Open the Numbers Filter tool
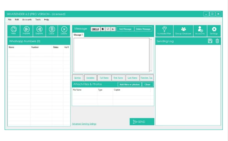 tap(164, 31)
